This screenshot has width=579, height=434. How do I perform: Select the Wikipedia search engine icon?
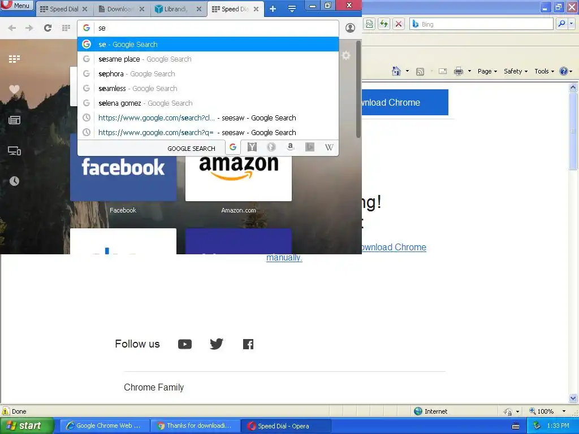[x=329, y=147]
